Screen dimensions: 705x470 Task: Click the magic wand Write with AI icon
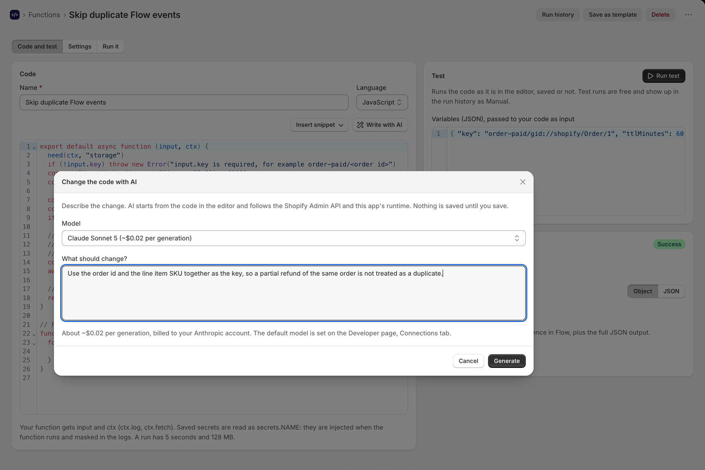(x=360, y=125)
